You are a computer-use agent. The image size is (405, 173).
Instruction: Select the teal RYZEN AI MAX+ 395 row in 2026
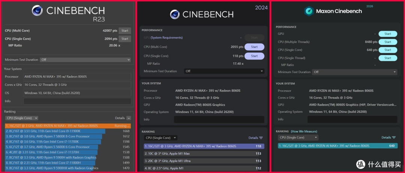[337, 146]
